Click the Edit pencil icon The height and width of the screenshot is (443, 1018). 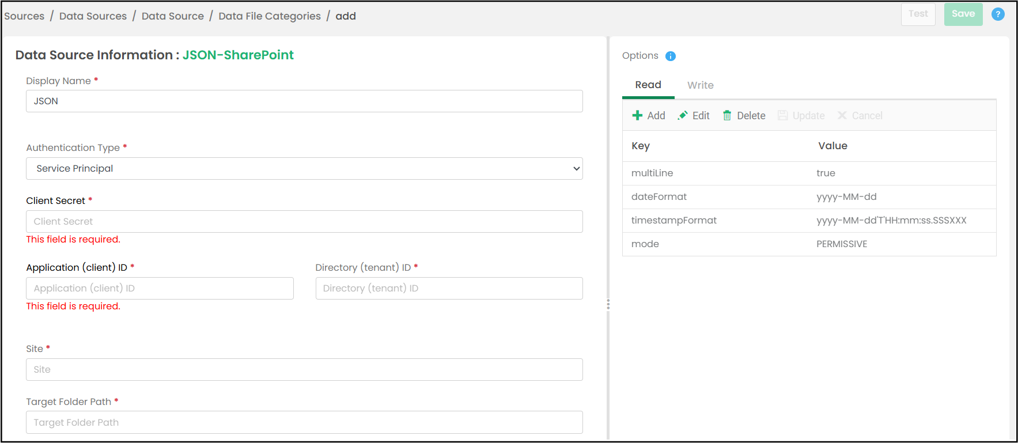click(x=683, y=115)
